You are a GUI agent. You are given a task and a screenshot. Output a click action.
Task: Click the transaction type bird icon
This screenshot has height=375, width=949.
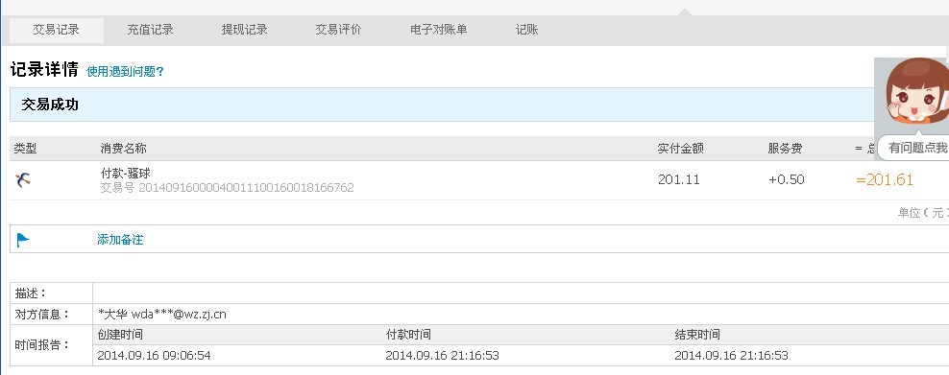23,179
